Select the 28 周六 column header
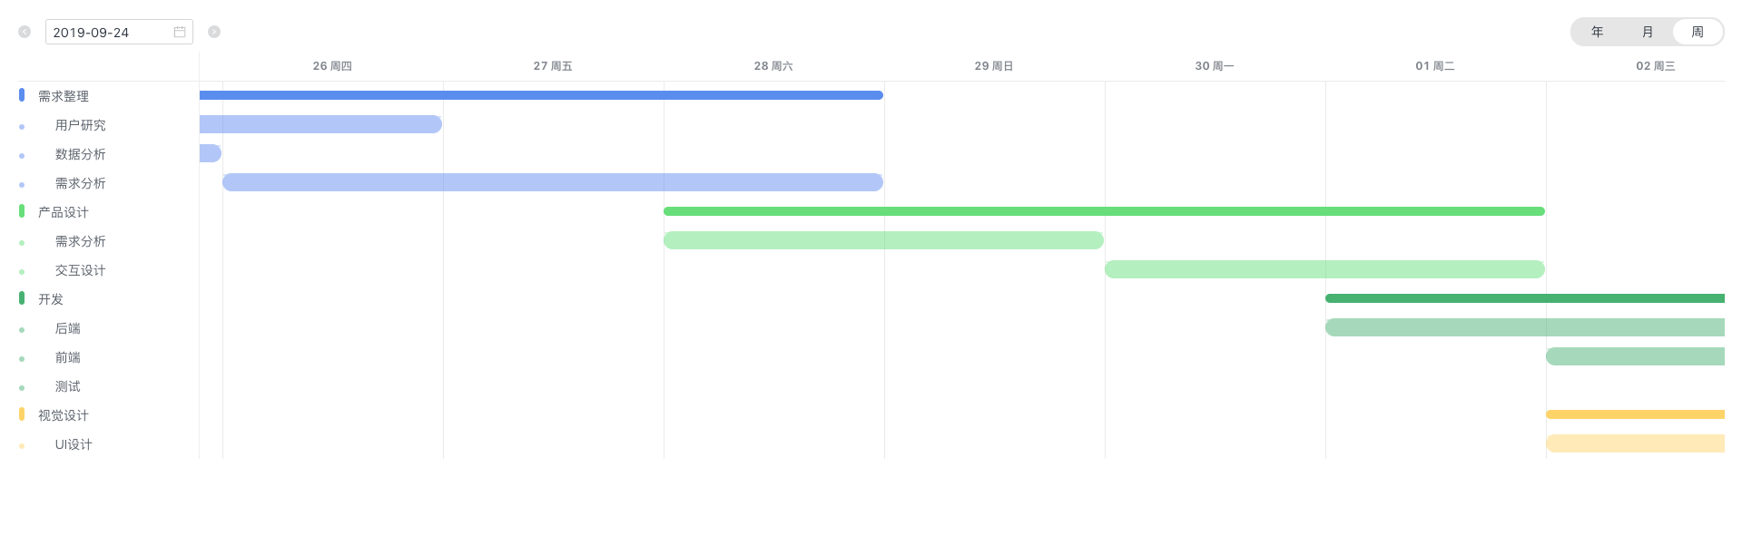 [773, 66]
